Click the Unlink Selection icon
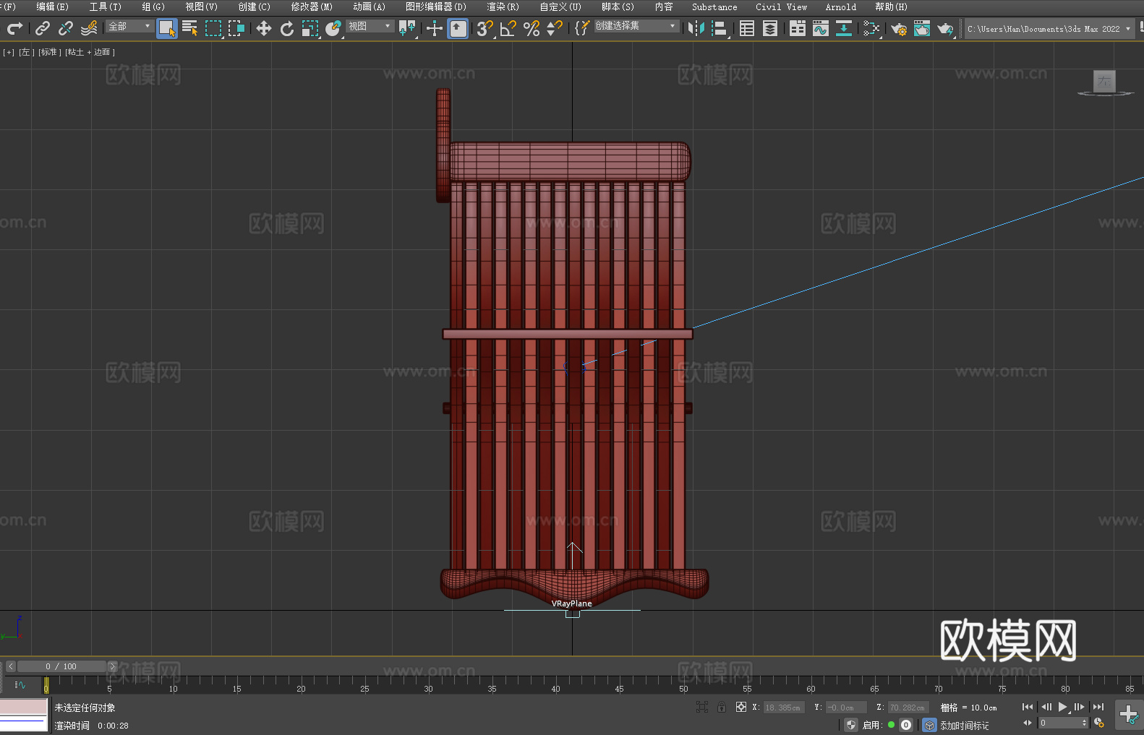1144x735 pixels. (x=66, y=28)
